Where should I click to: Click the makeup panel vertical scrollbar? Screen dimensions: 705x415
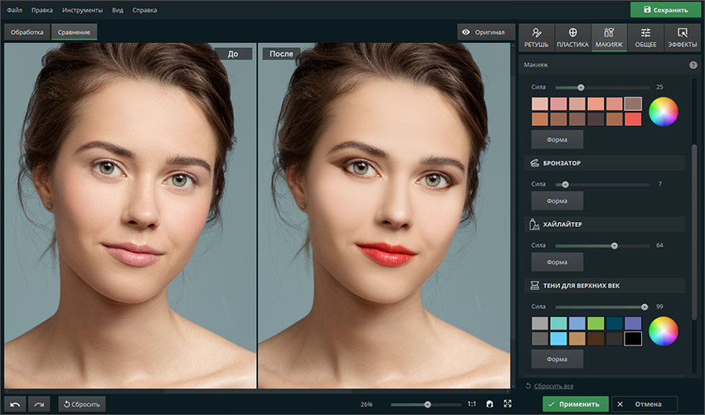coord(694,230)
